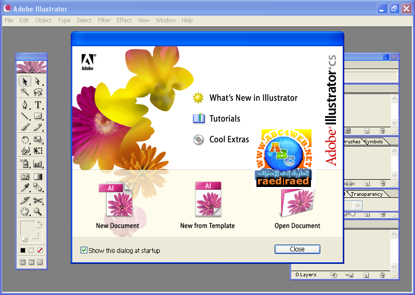Select the Hand tool
Screen dimensions: 415x295
point(25,211)
